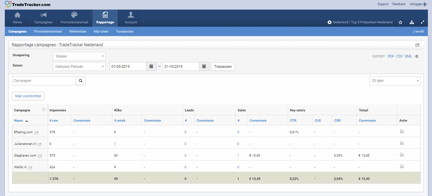The width and height of the screenshot is (432, 196).
Task: Sort by Totaal Commissie column header
Action: (367, 121)
